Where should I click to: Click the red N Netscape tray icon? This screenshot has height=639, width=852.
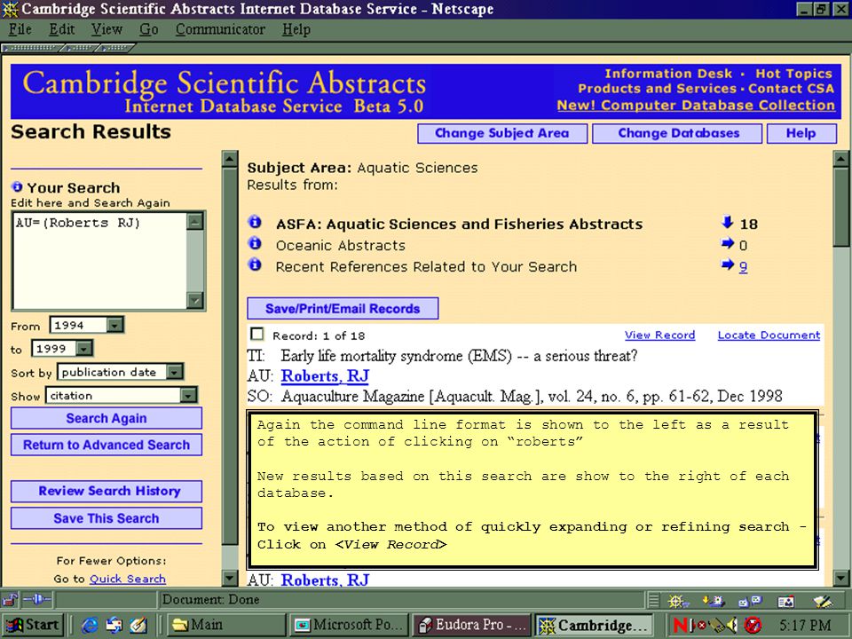tap(681, 625)
